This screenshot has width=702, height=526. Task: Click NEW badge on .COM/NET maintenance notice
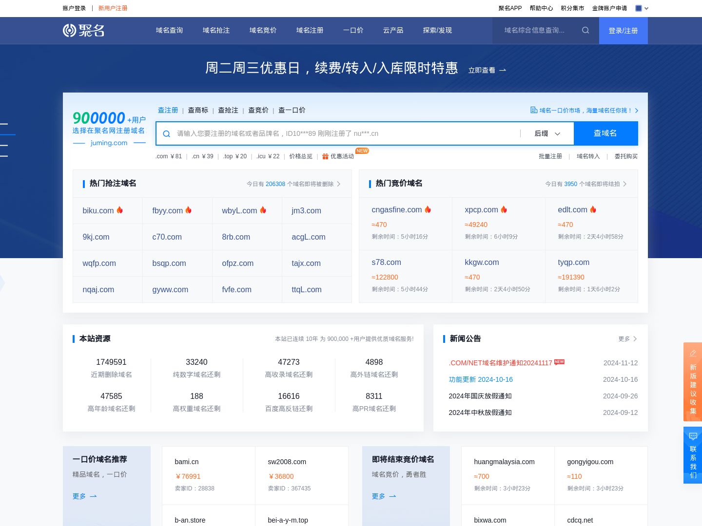tap(559, 362)
